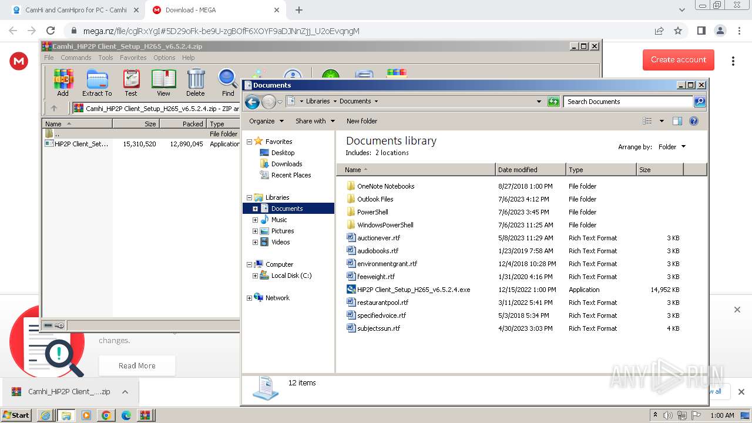Open Explorer help
The height and width of the screenshot is (423, 752).
pos(694,121)
